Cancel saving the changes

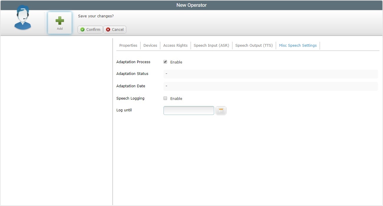pos(115,29)
